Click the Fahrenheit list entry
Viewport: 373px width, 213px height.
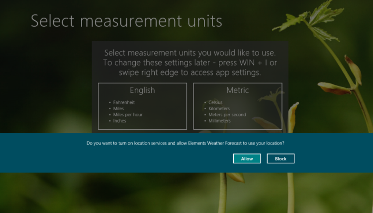pos(124,102)
